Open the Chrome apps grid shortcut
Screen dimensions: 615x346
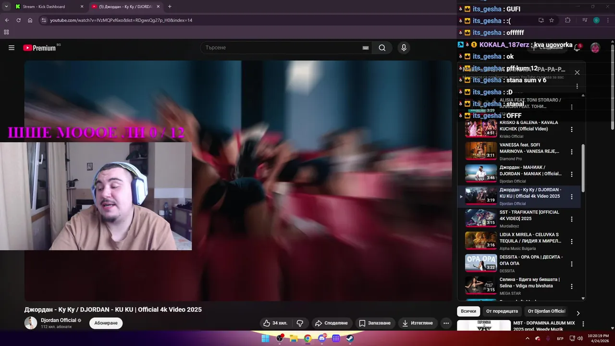6,32
